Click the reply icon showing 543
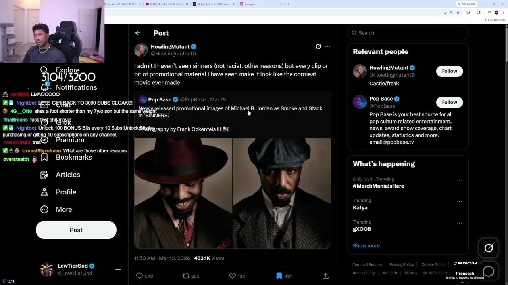508x285 pixels. click(x=139, y=276)
